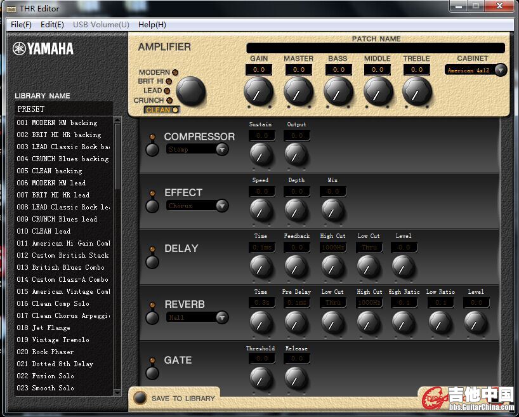This screenshot has height=417, width=519.
Task: Click the reverb Low Cut knob
Action: pyautogui.click(x=332, y=322)
